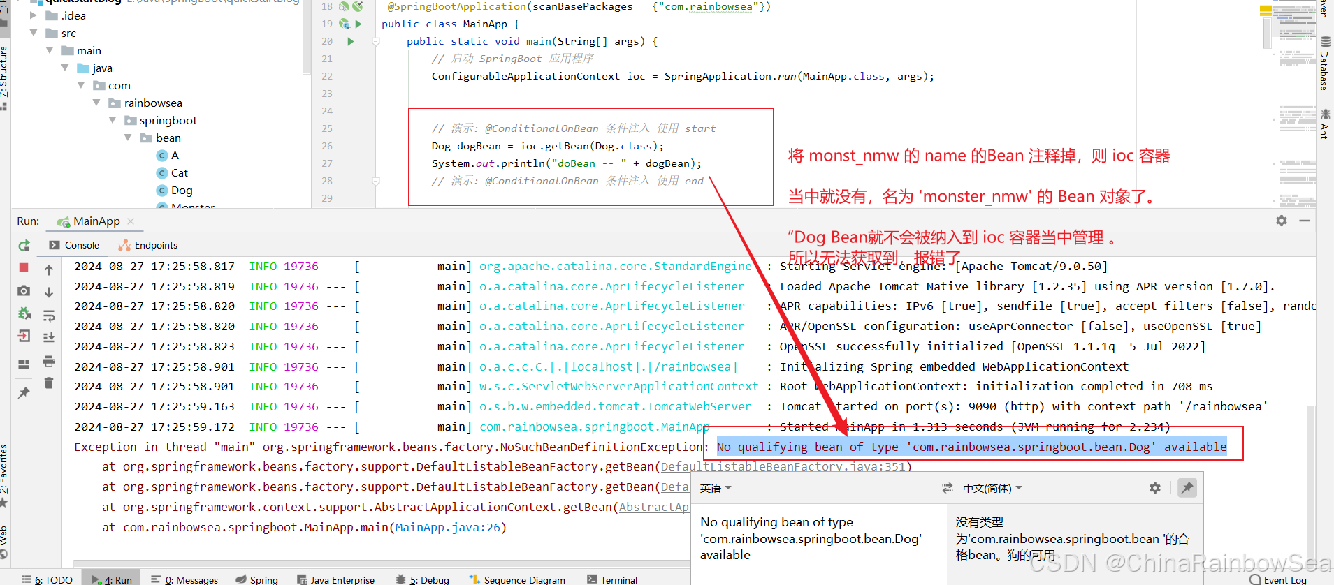Go up the stack trace
The height and width of the screenshot is (585, 1334).
pos(49,270)
